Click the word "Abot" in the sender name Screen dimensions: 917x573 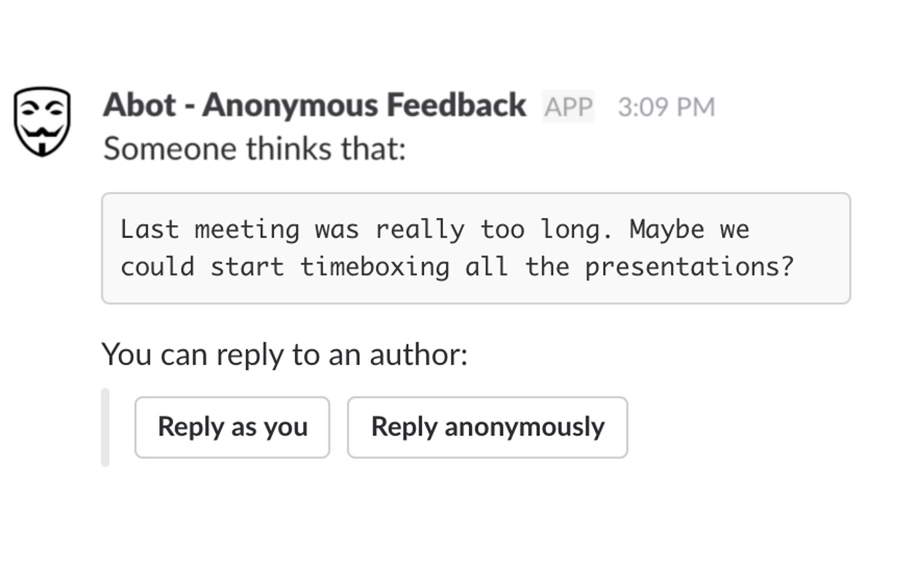[139, 105]
